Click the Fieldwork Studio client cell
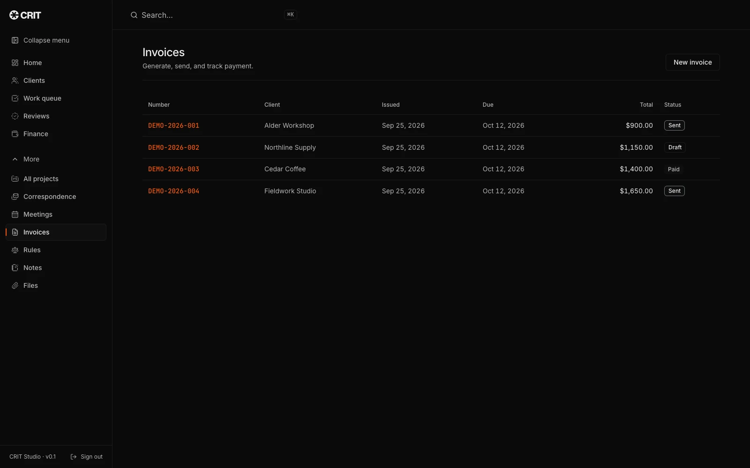This screenshot has width=750, height=468. point(290,191)
